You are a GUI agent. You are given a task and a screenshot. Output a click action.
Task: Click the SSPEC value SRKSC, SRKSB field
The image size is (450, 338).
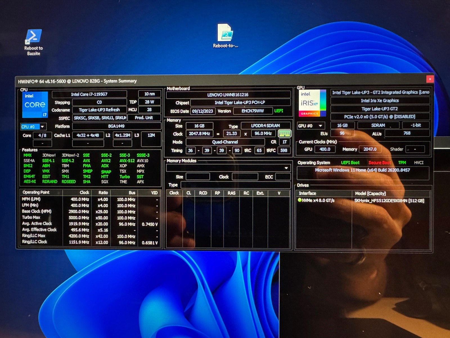[100, 118]
